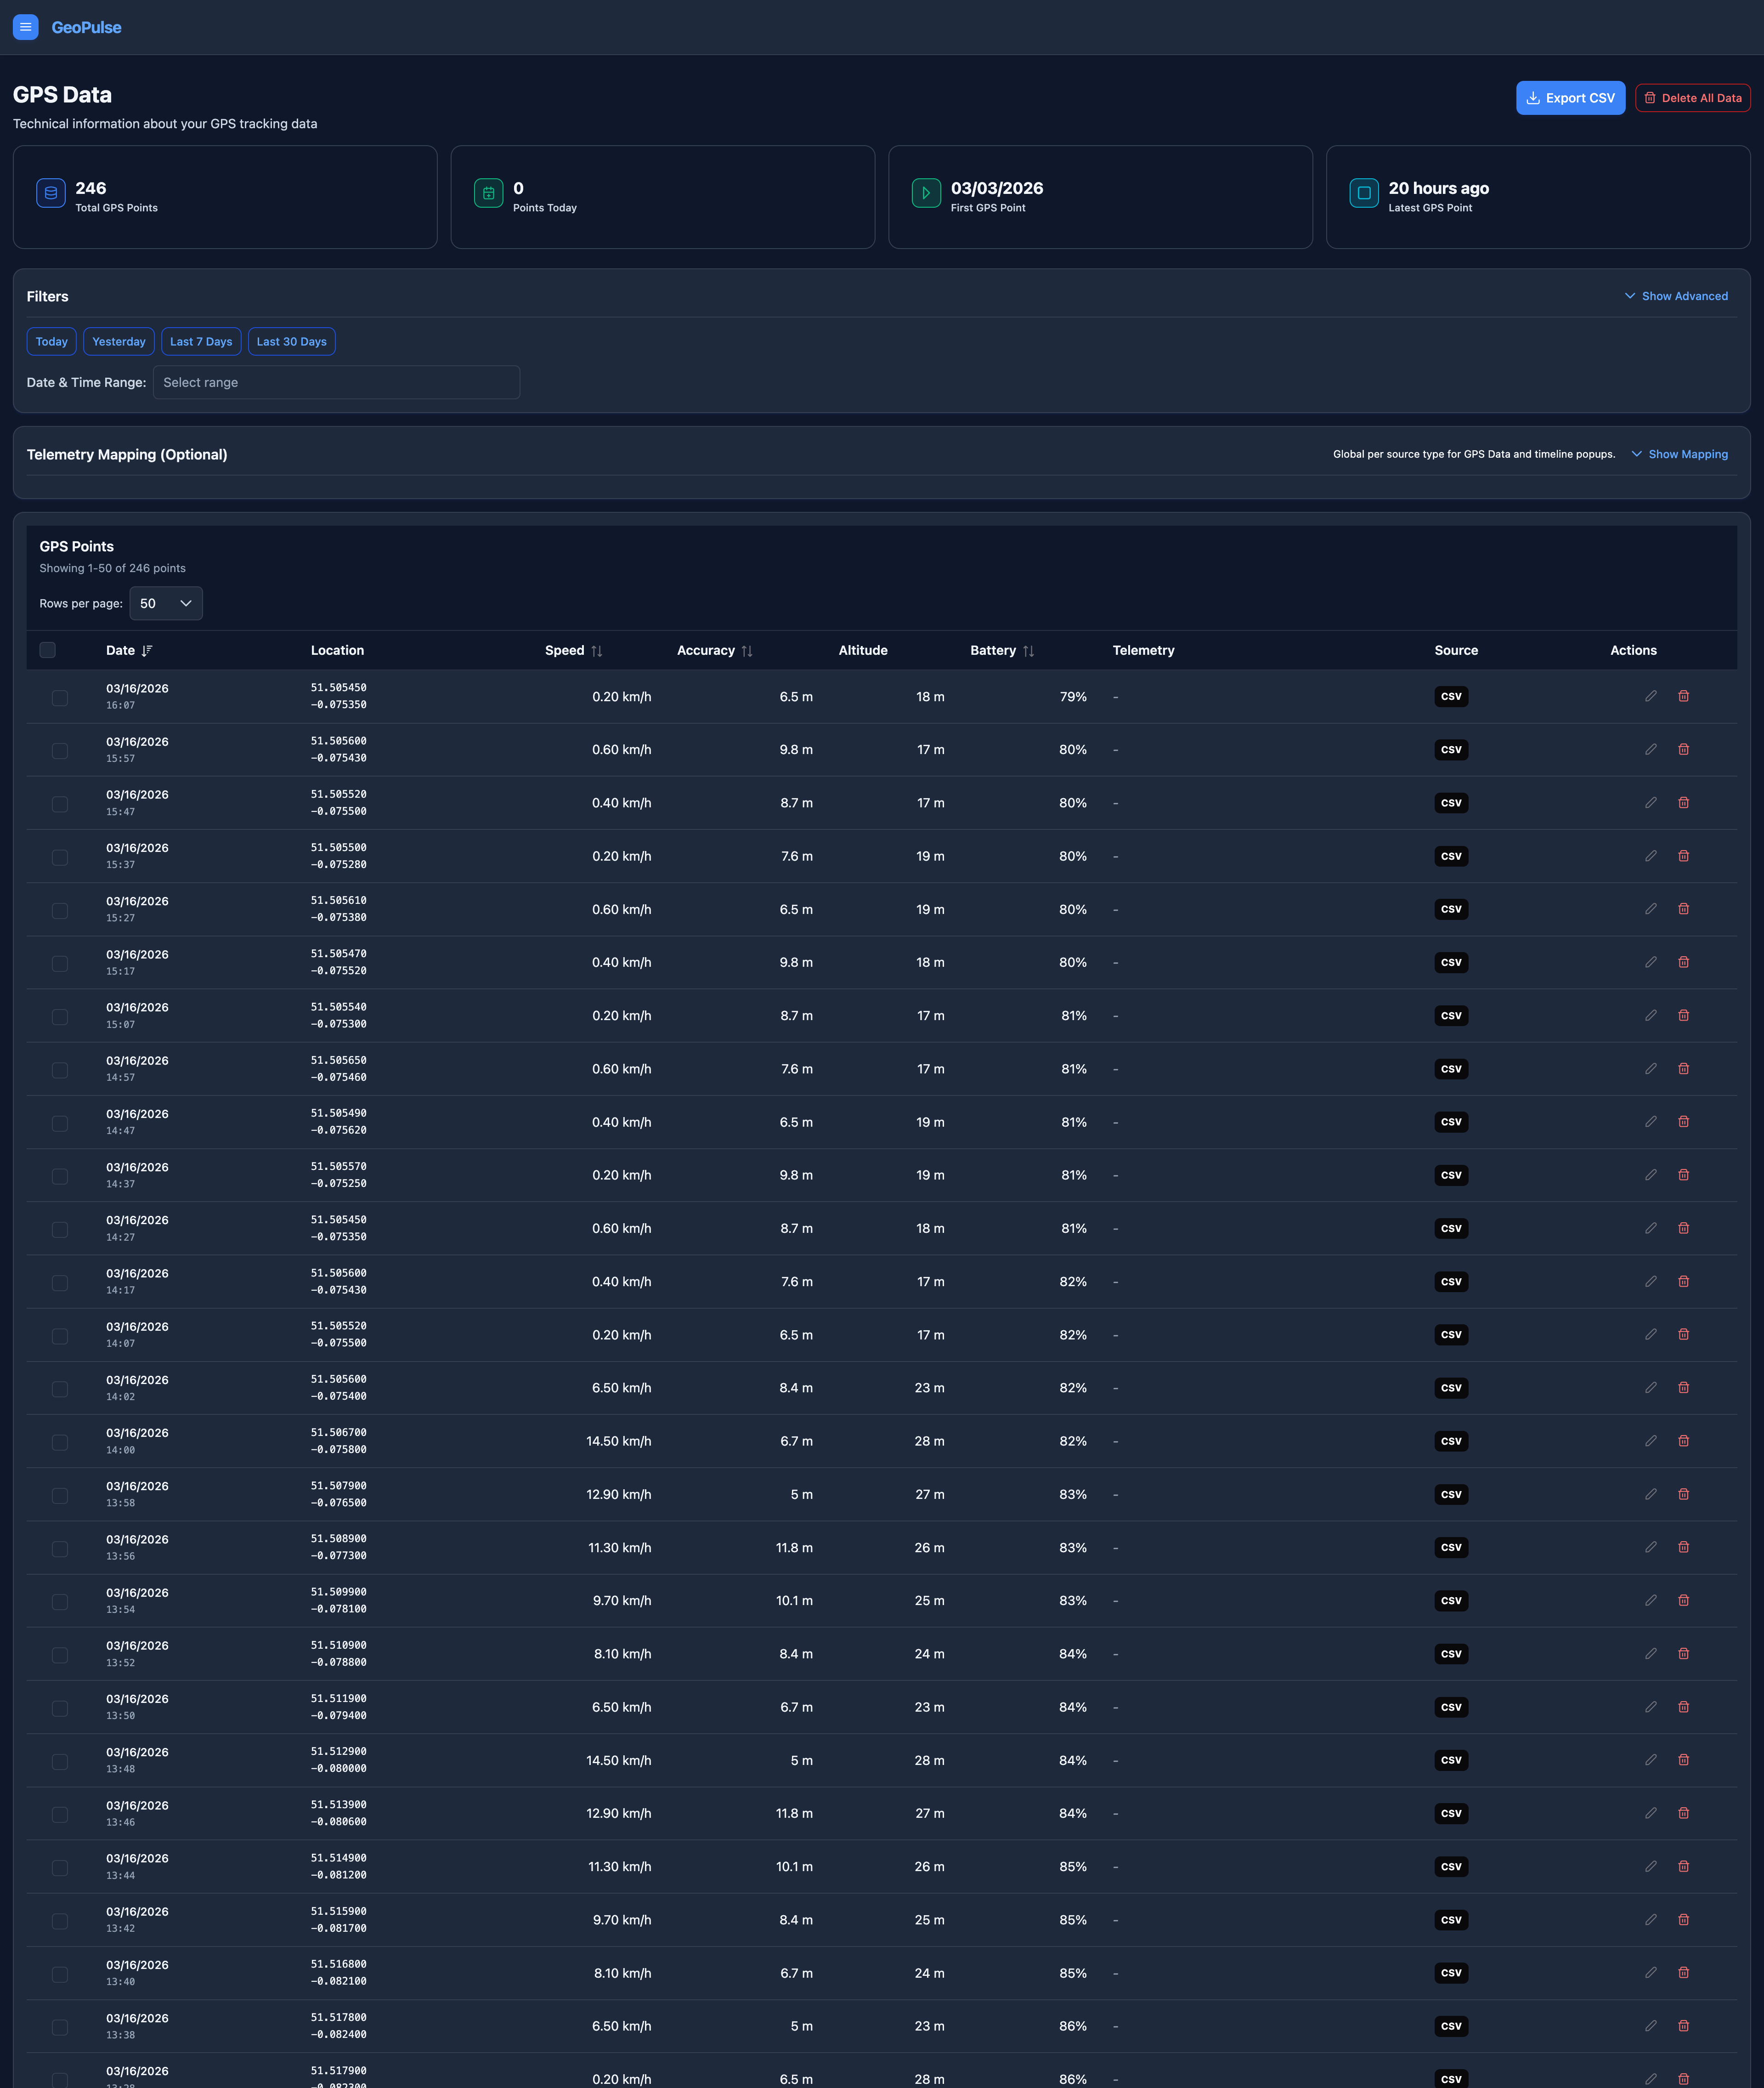
Task: Click the Total GPS Points database icon
Action: point(51,193)
